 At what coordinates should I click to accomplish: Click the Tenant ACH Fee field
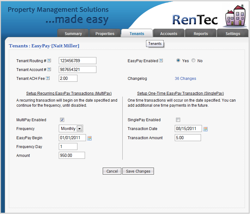click(68, 78)
